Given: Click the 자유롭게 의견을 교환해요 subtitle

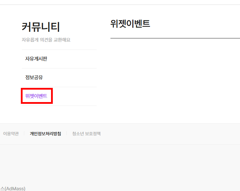Looking at the screenshot, I should point(46,40).
